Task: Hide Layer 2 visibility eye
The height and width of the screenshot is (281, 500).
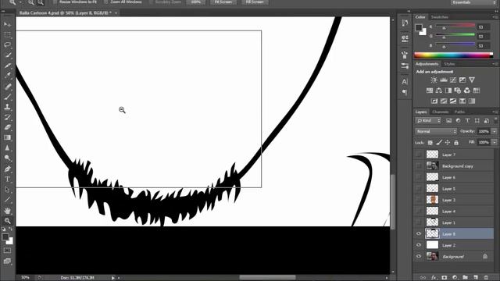Action: [419, 245]
